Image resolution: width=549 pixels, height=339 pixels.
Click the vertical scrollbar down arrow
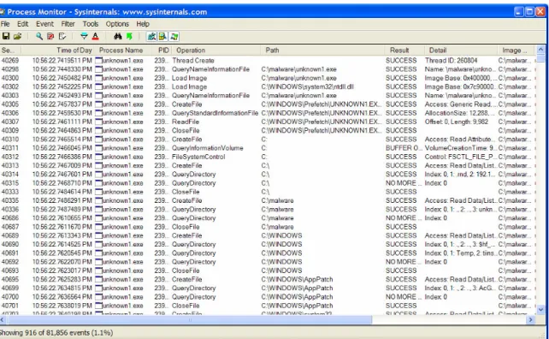click(x=540, y=310)
